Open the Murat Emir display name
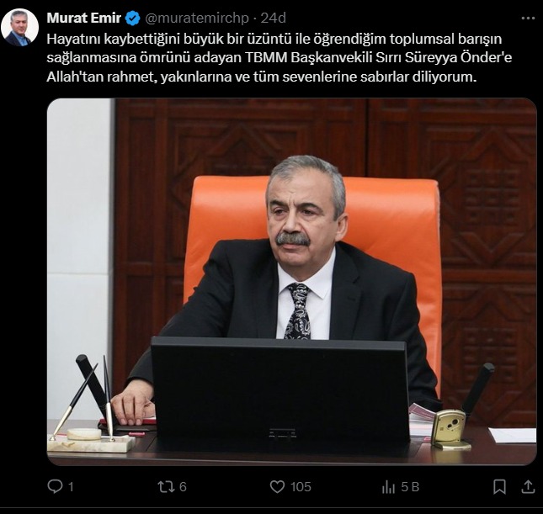 click(84, 18)
